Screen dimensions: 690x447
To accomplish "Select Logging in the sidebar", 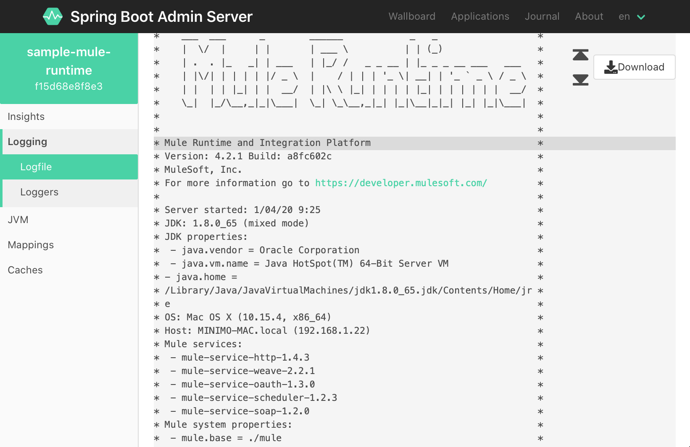I will [x=27, y=142].
